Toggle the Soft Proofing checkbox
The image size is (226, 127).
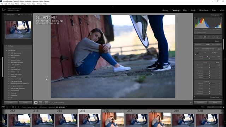[x=53, y=103]
